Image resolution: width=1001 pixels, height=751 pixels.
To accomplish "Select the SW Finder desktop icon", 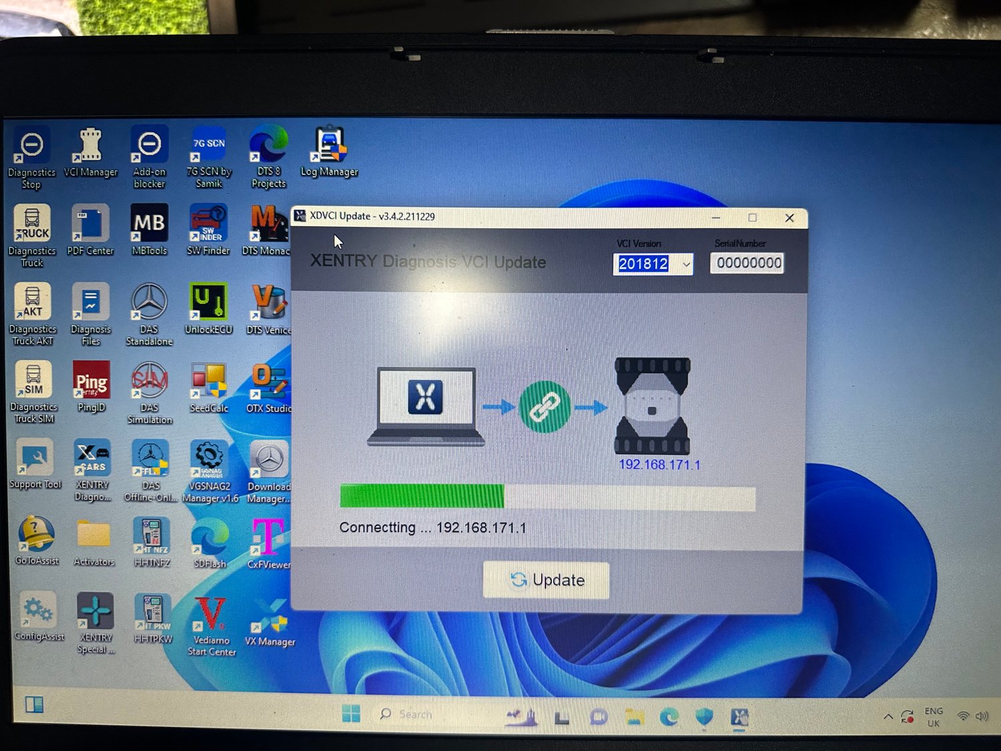I will pos(208,230).
